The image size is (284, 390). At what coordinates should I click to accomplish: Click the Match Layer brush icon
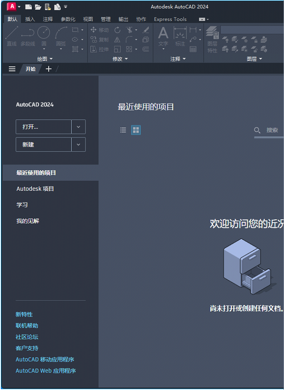[x=264, y=49]
